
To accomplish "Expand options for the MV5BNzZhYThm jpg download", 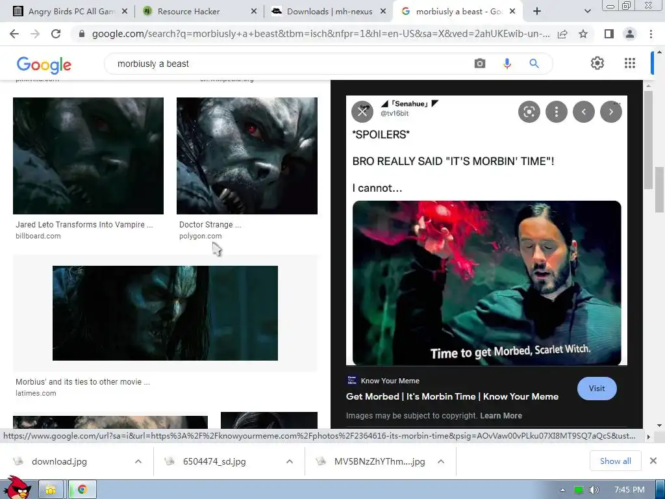I will [441, 461].
